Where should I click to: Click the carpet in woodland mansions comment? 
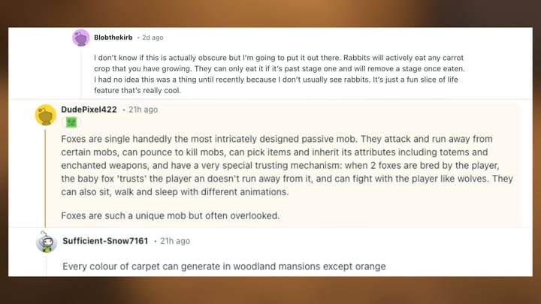coord(225,266)
